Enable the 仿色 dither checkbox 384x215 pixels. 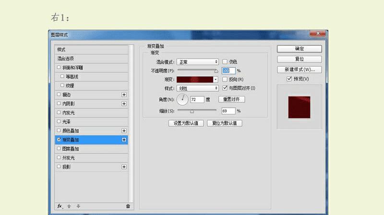point(225,62)
